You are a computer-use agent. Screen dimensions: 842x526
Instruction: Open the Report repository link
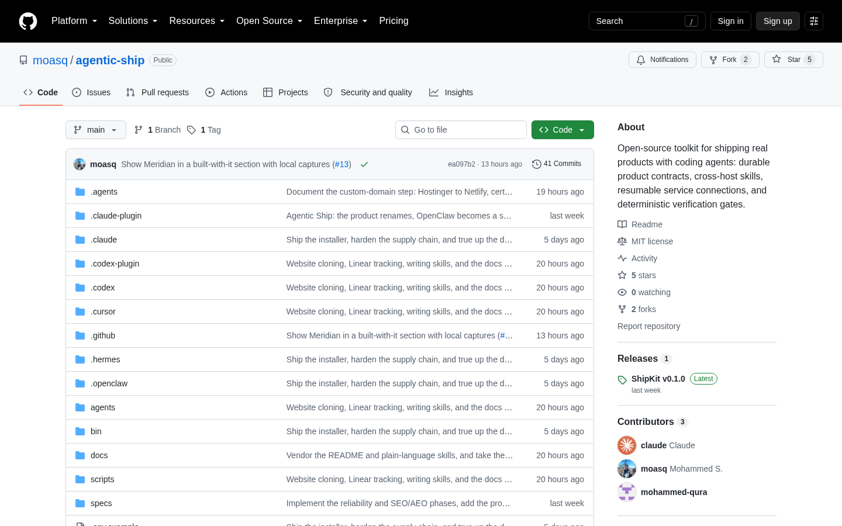(x=648, y=326)
